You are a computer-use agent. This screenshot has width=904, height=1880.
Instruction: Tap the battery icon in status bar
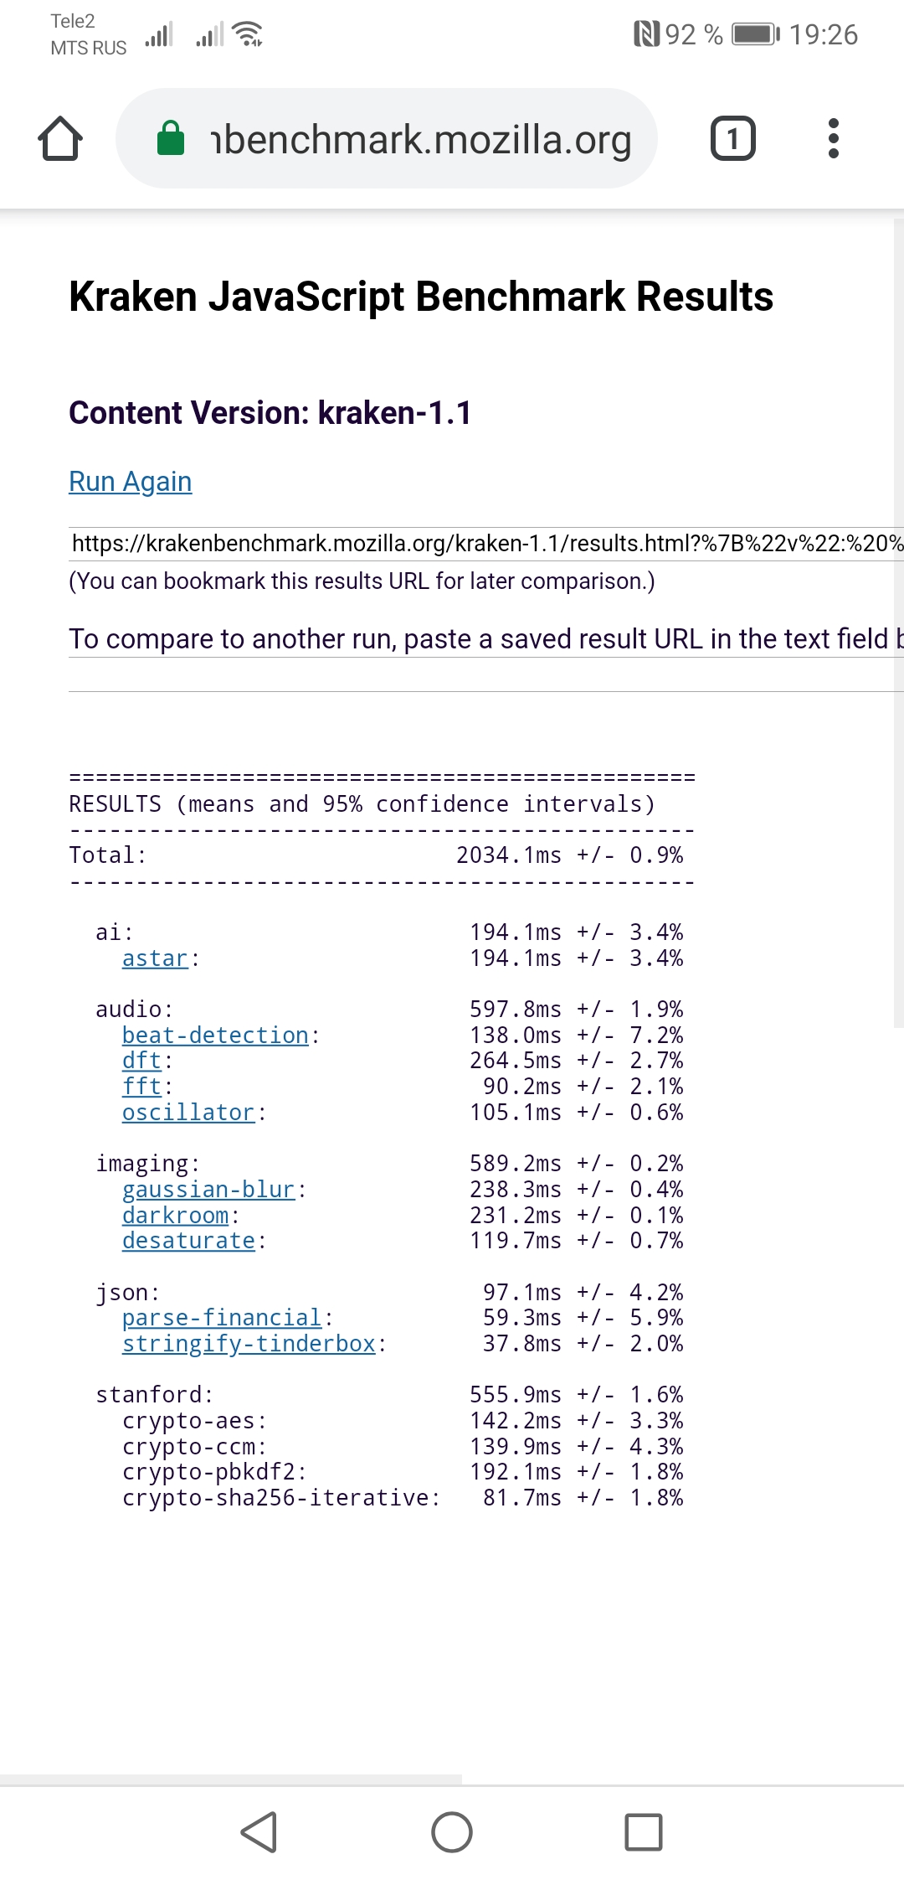755,34
